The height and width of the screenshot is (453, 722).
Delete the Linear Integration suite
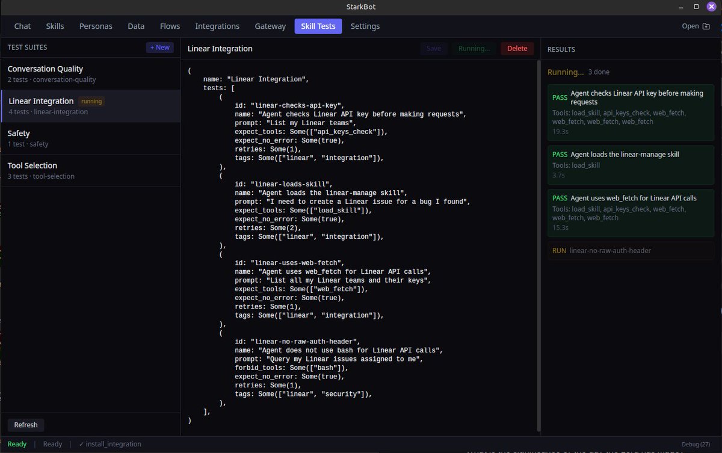click(x=517, y=49)
